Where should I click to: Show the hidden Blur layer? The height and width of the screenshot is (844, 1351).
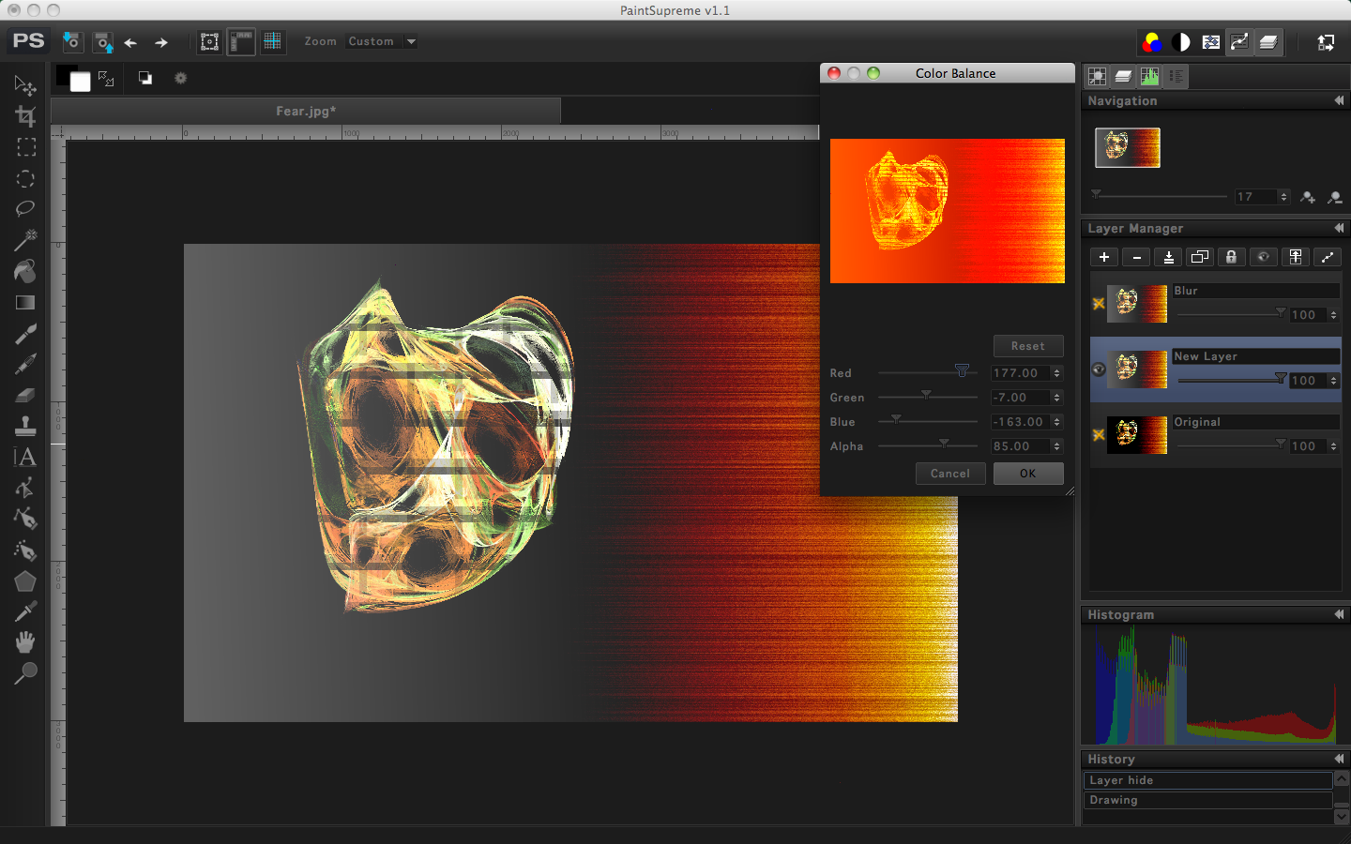tap(1099, 304)
